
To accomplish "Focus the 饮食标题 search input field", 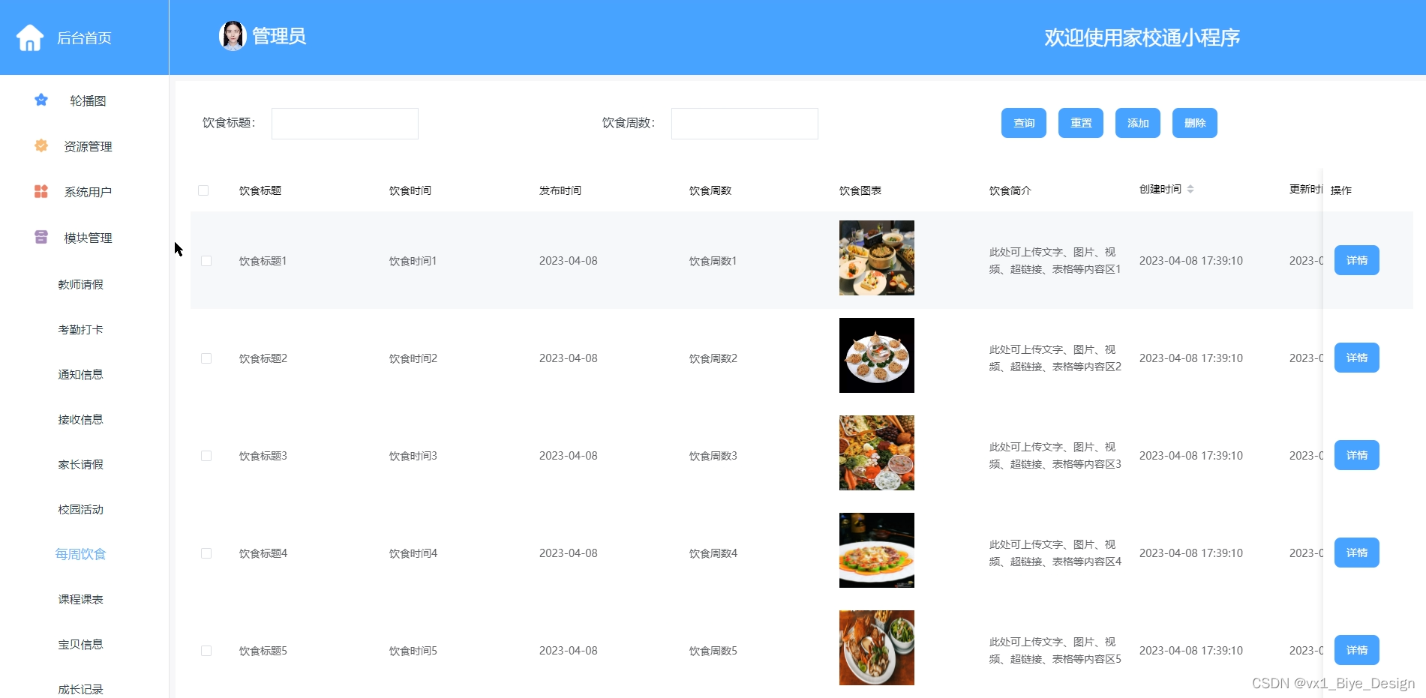I will [x=345, y=124].
